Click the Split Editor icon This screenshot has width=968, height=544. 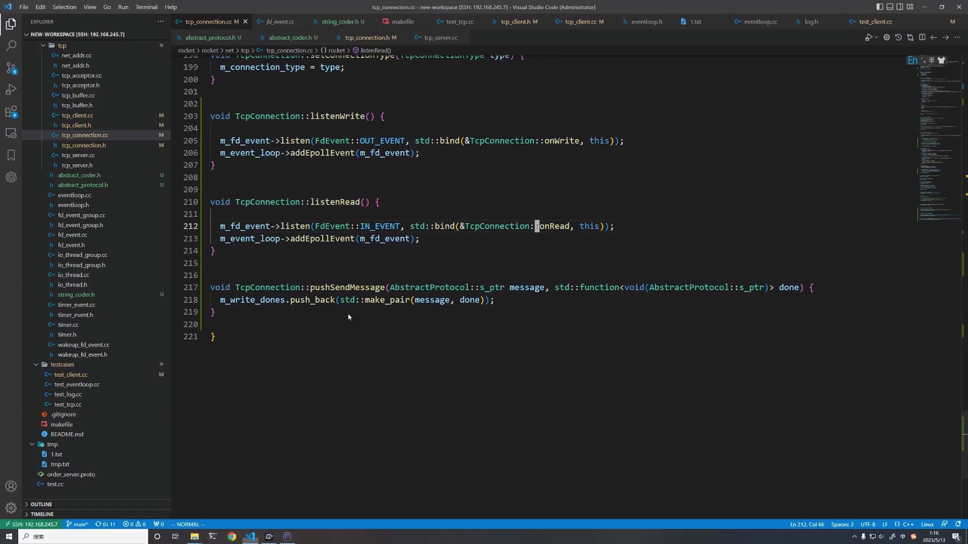pyautogui.click(x=923, y=37)
